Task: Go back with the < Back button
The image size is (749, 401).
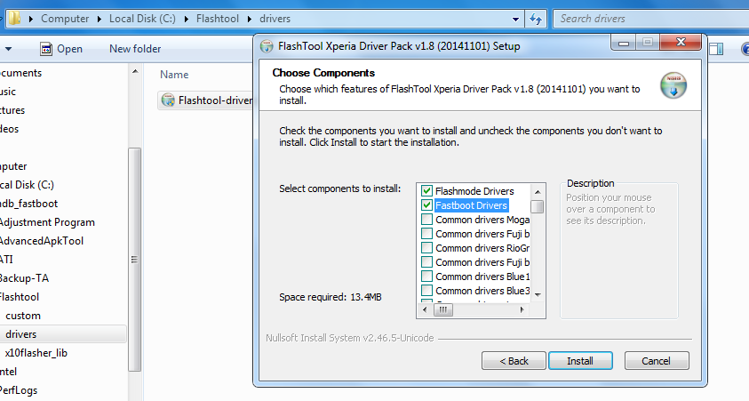Action: click(514, 361)
